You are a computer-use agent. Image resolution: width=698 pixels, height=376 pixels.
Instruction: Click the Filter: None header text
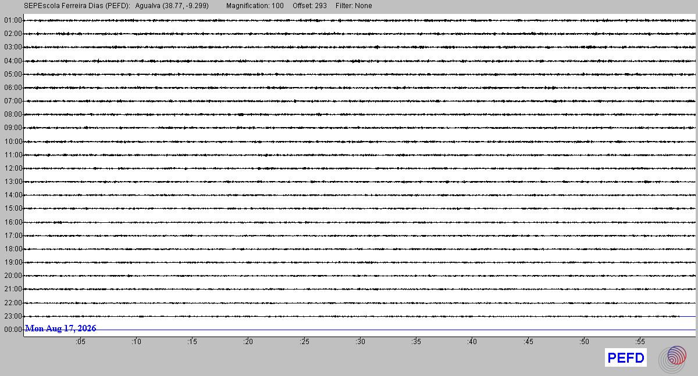(354, 6)
